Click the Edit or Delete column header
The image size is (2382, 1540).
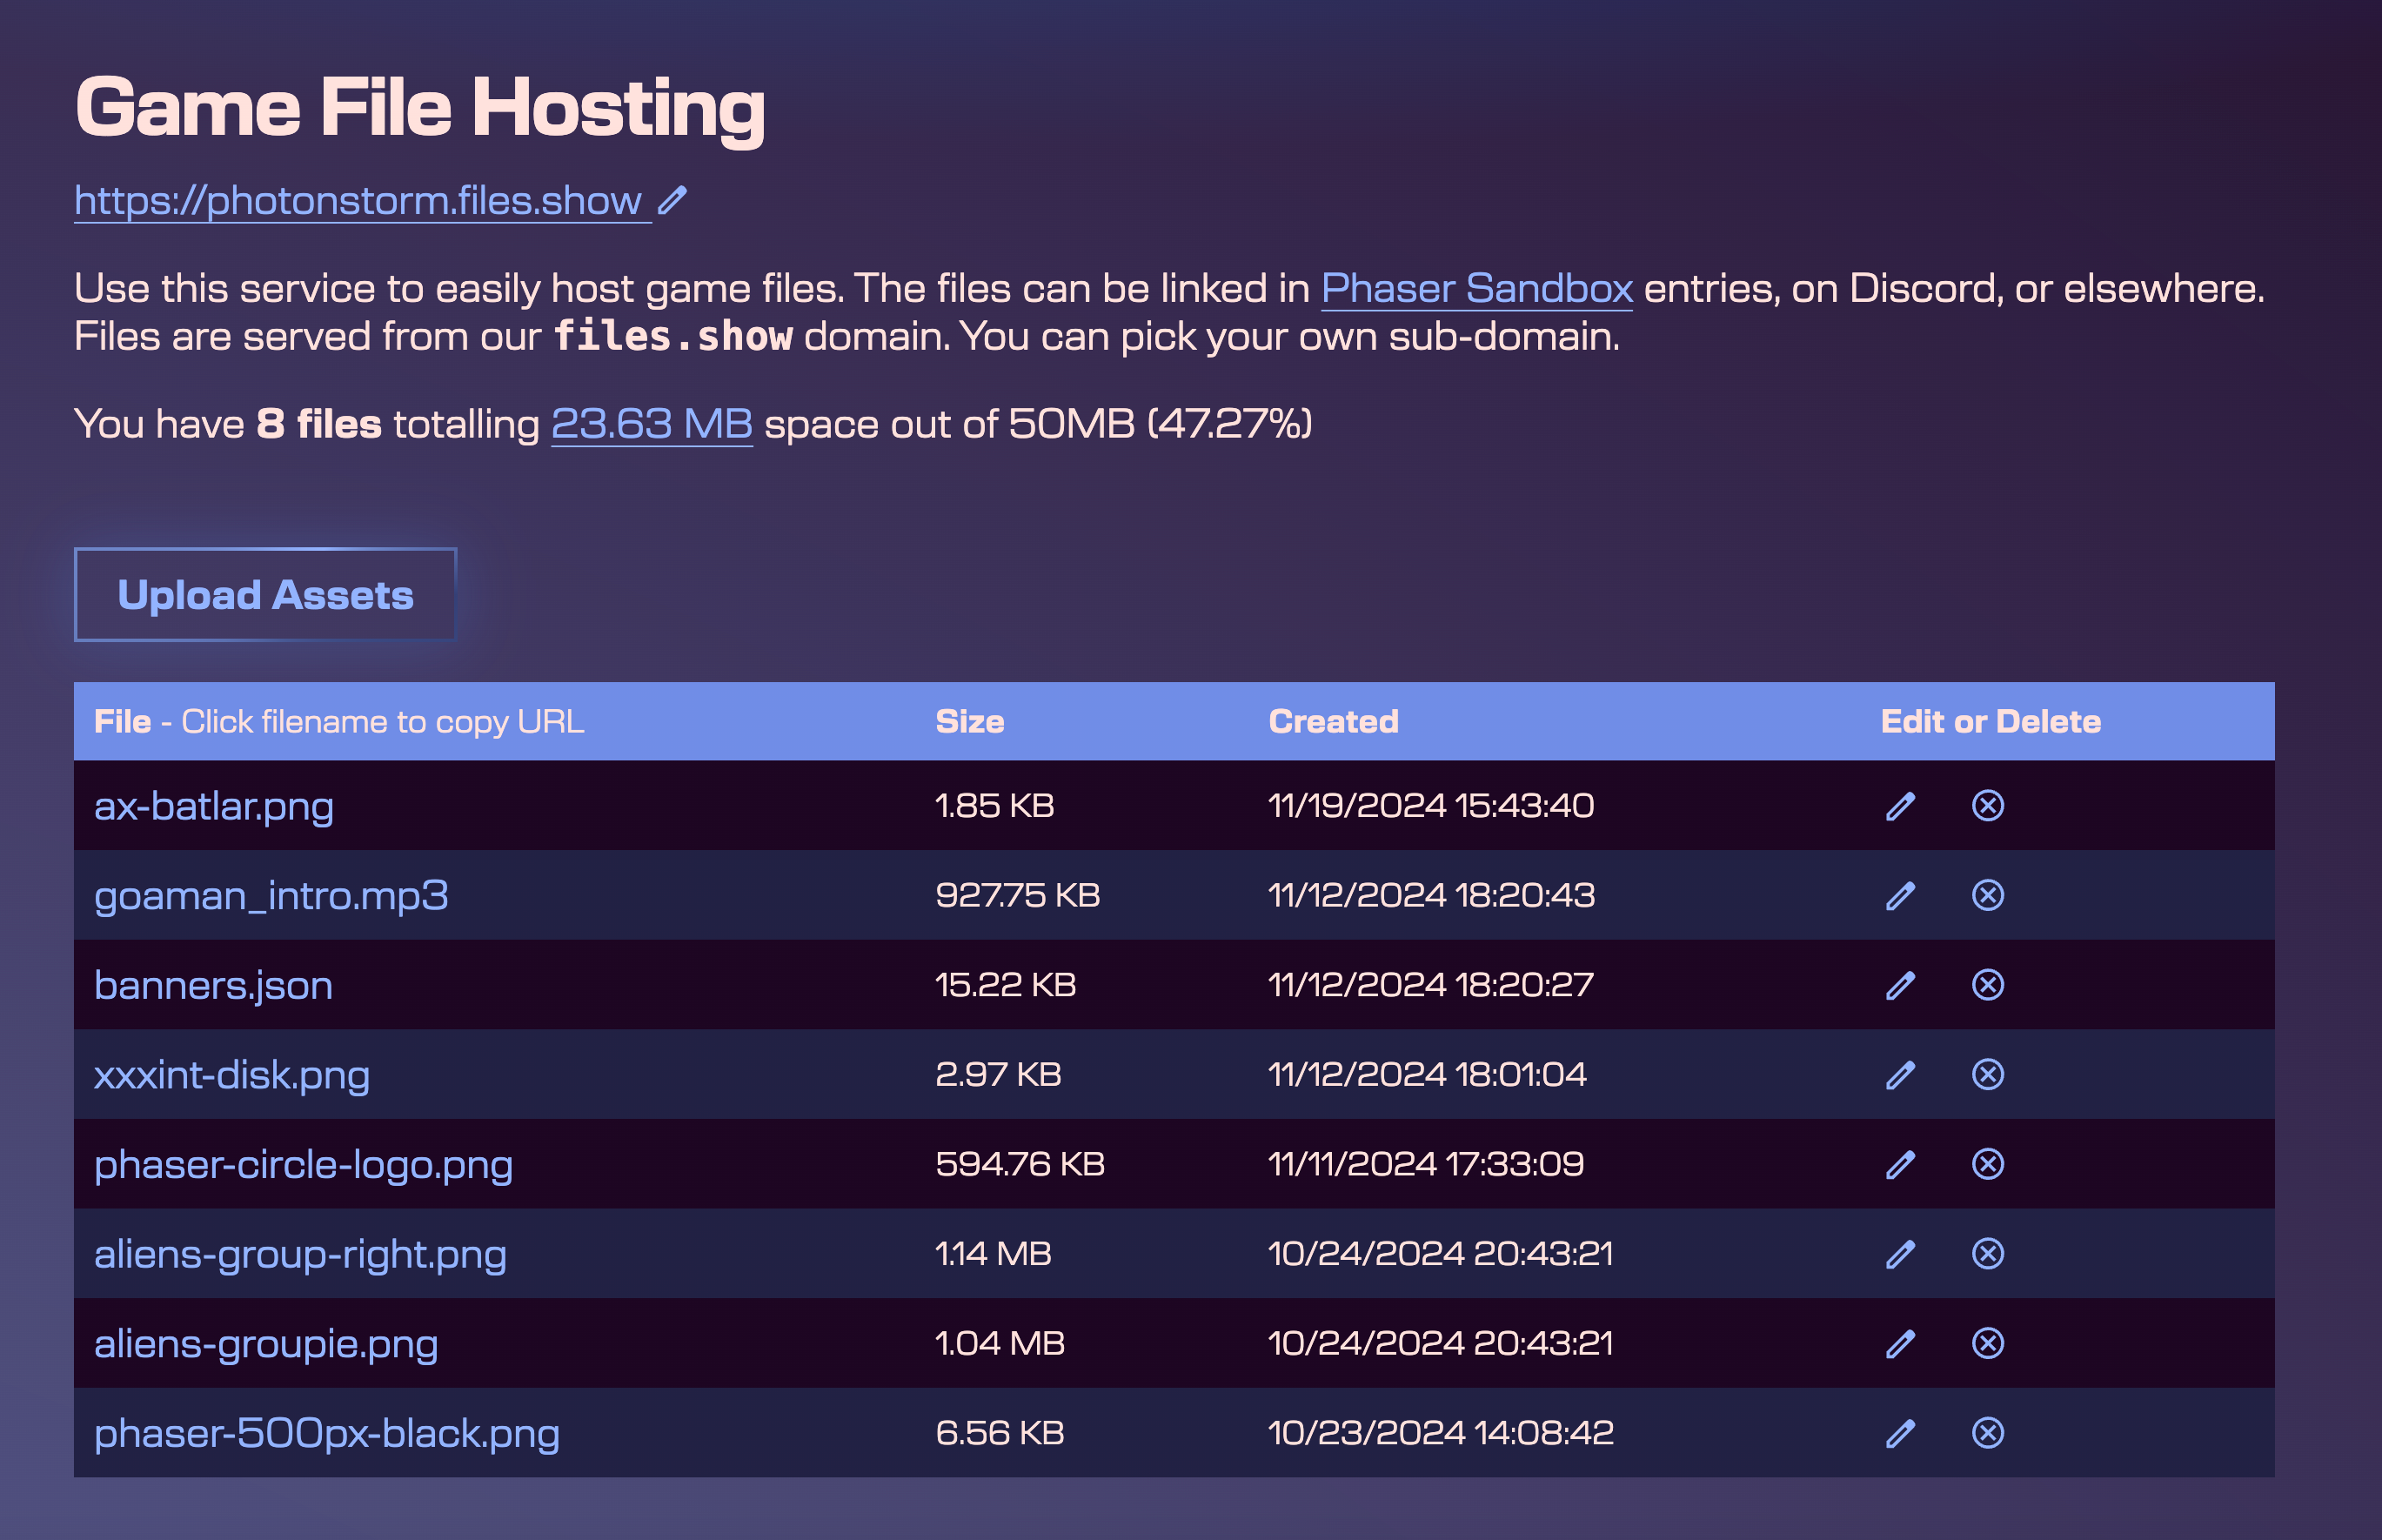point(1990,721)
